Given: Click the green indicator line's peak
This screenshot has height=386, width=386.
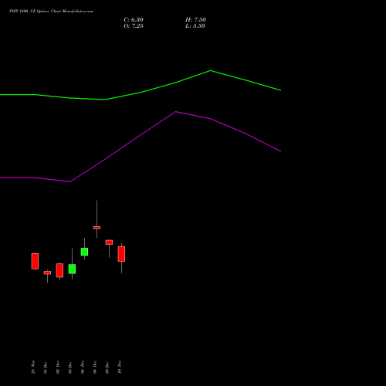Looking at the screenshot, I should (x=211, y=70).
